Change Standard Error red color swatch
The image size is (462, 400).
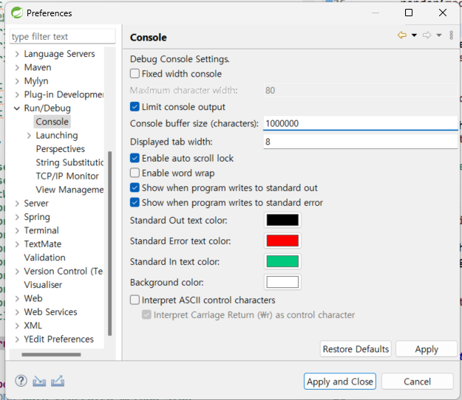[282, 241]
